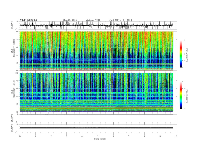Click the "VLF Spectra" plot title
Image resolution: width=198 pixels, height=153 pixels.
point(28,20)
